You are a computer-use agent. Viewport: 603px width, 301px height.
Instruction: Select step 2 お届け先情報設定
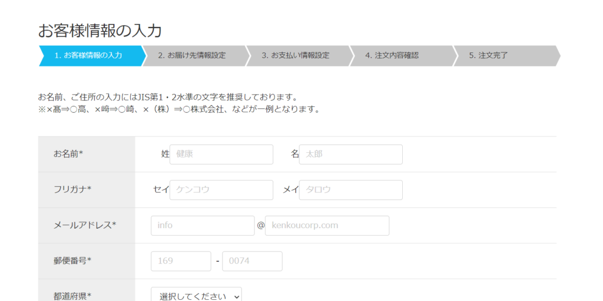click(x=192, y=56)
